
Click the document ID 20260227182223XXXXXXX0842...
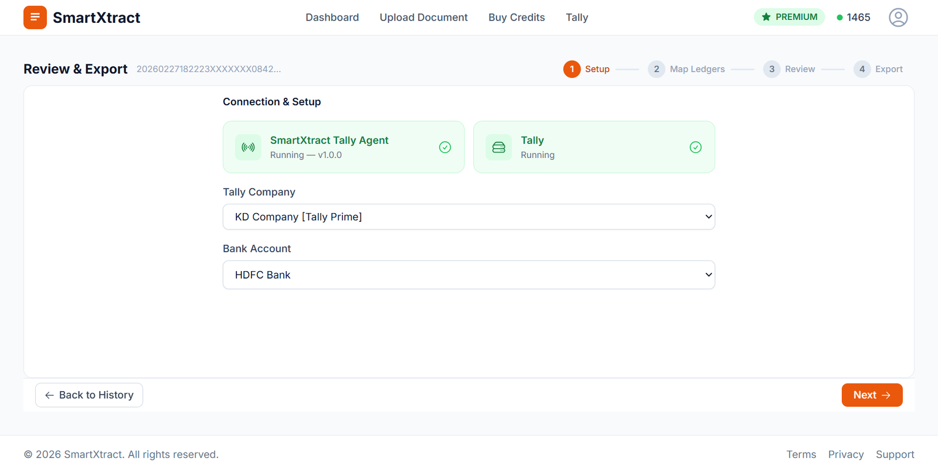209,69
